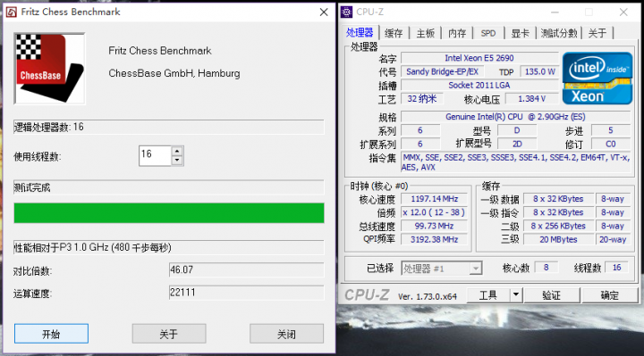Click the TDP value 135.0 W
The width and height of the screenshot is (644, 356).
539,71
